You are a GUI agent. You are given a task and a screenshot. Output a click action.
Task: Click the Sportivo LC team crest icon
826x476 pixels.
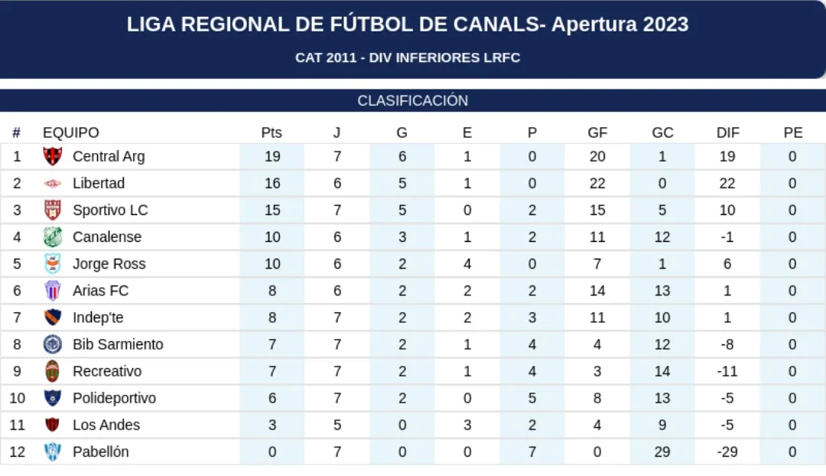pos(52,210)
